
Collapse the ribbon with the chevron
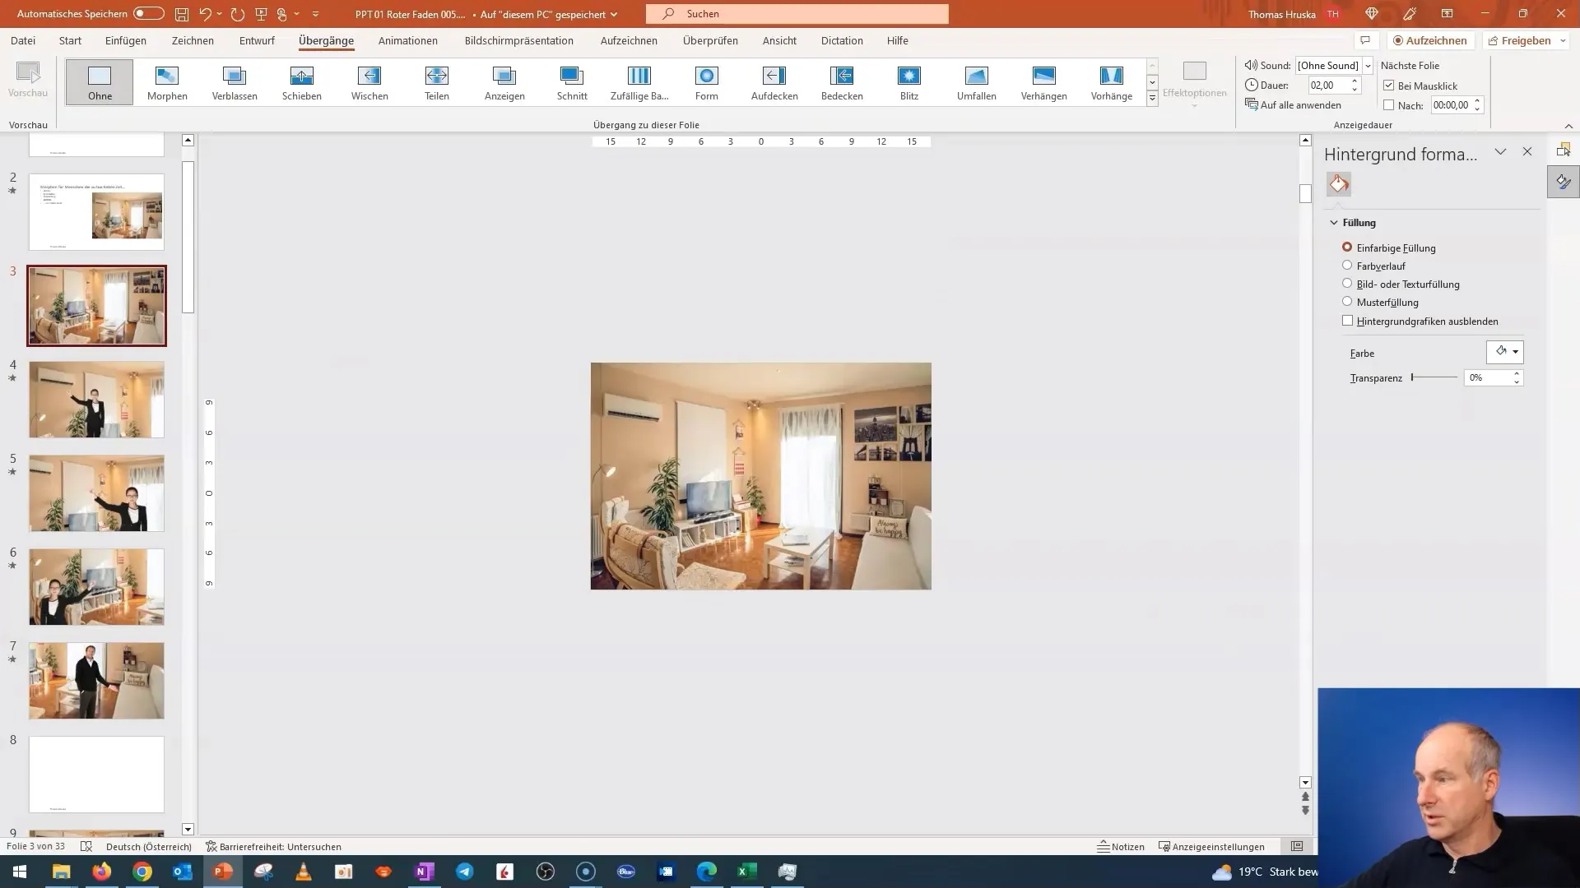coord(1568,126)
